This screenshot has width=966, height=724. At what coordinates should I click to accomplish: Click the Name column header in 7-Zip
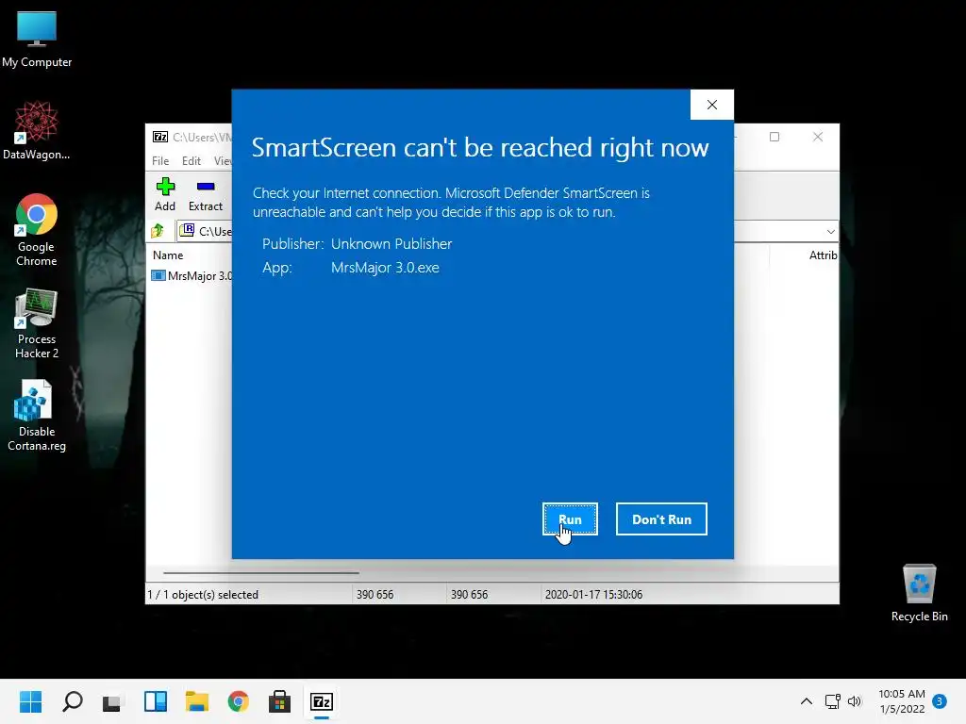coord(168,255)
